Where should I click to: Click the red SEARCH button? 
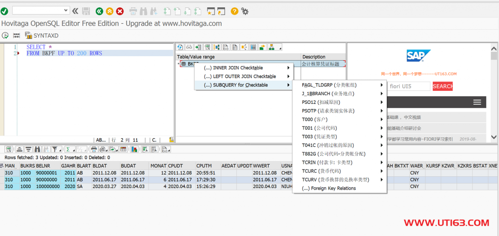point(442,86)
